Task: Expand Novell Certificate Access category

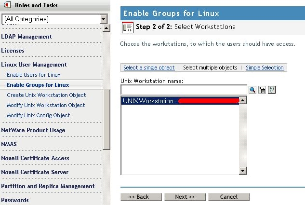Action: click(x=35, y=158)
